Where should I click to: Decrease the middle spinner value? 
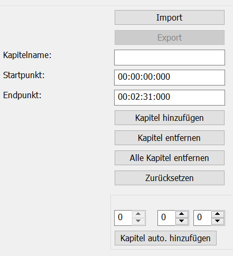coord(182,221)
